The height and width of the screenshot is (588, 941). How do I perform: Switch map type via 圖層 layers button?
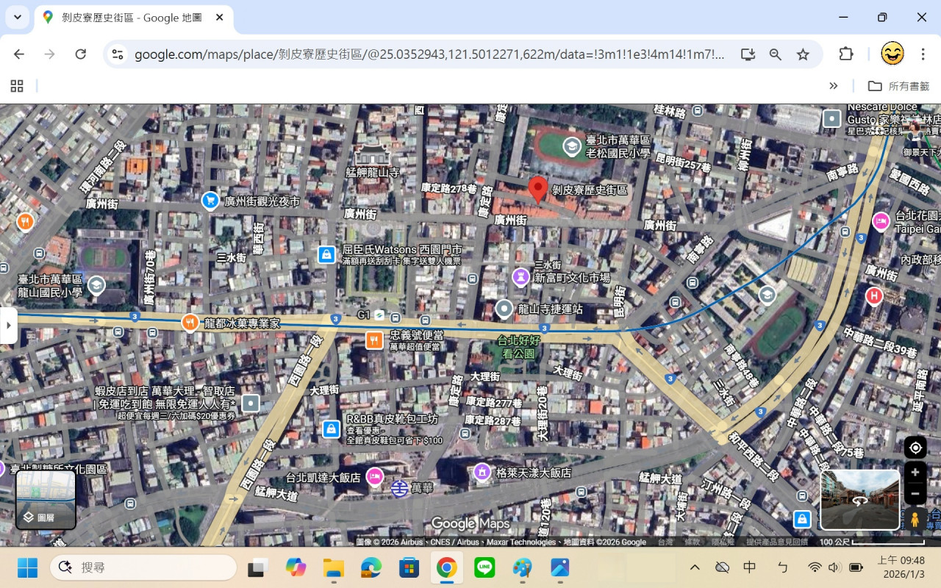46,500
